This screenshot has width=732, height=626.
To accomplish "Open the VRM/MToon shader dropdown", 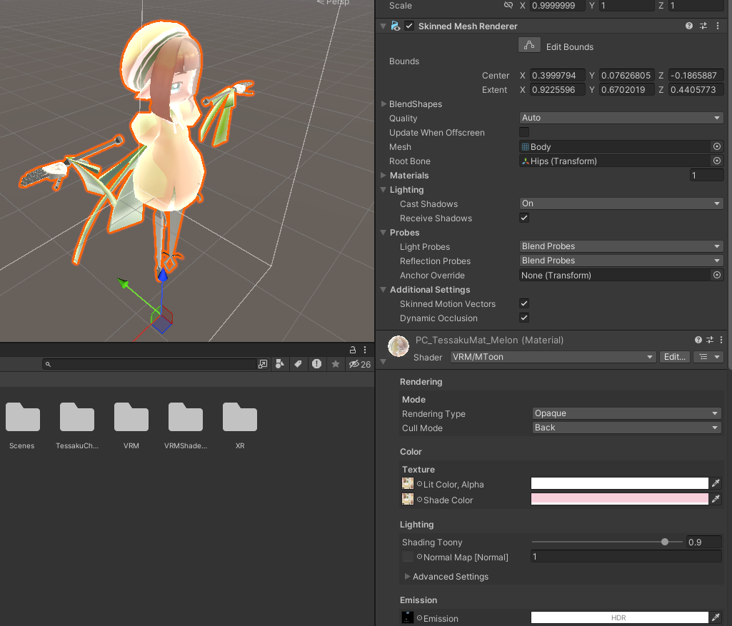I will click(x=553, y=357).
